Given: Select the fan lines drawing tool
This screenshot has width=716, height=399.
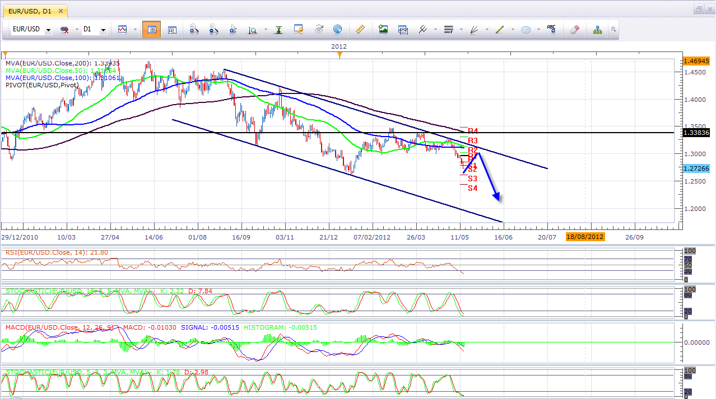Looking at the screenshot, I should click(x=475, y=29).
